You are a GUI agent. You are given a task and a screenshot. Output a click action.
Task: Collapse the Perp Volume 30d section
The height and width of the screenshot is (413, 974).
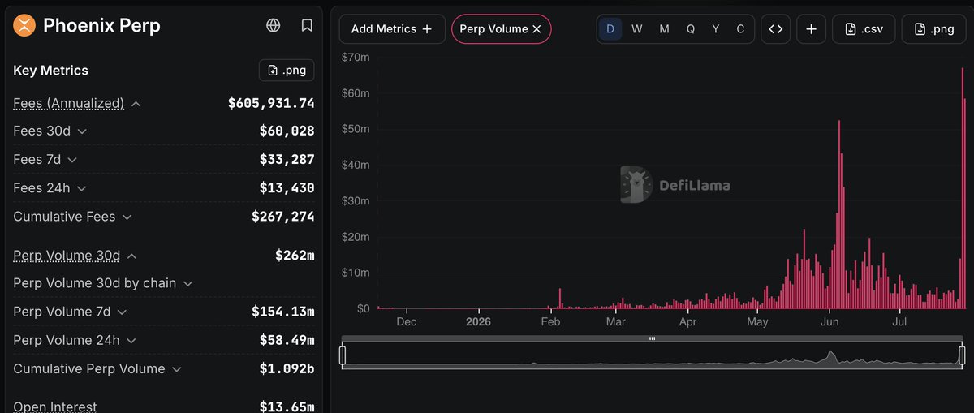coord(131,256)
